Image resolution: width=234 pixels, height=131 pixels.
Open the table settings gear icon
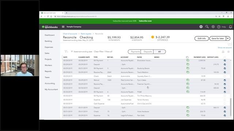229,52
